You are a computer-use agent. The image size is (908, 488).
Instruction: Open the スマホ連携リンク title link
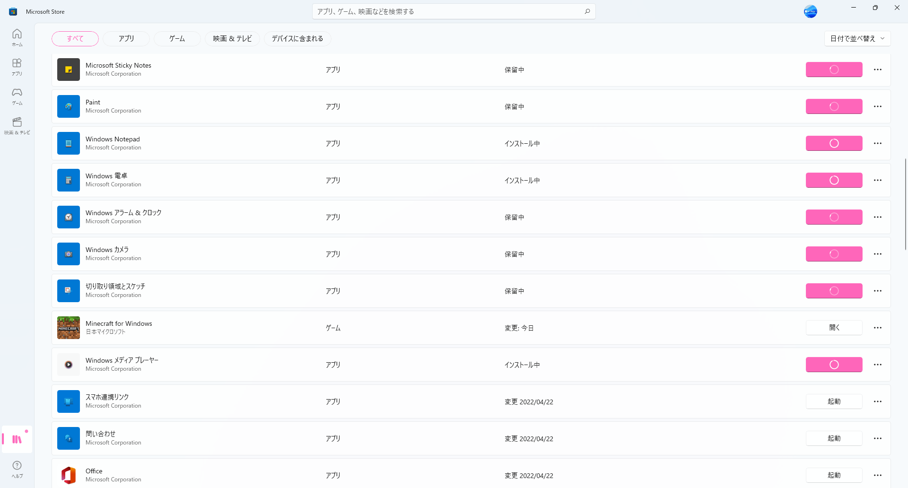pos(107,397)
